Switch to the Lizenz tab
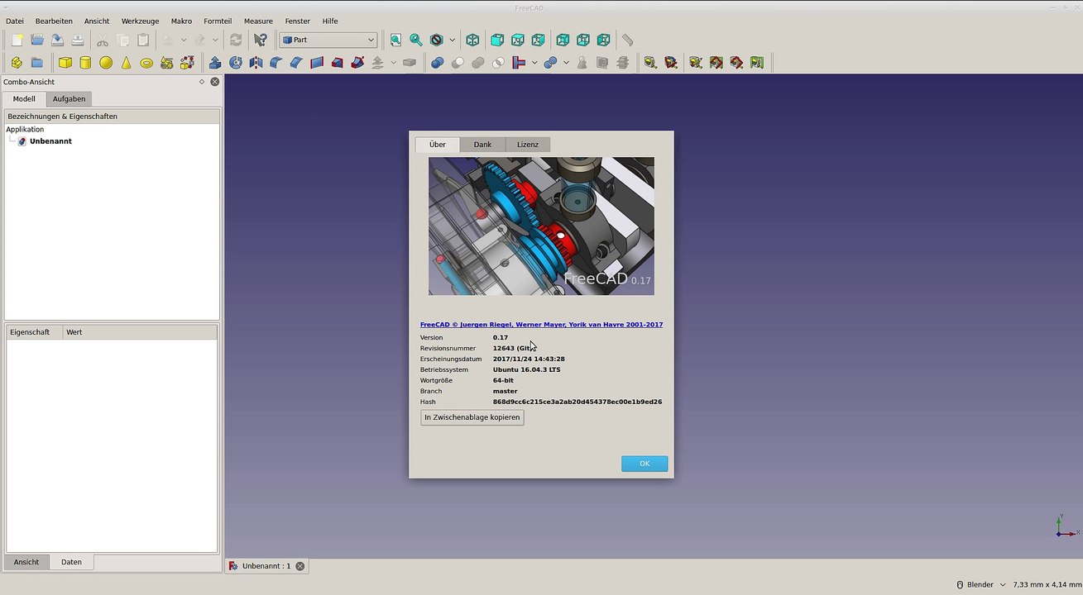Screen dimensions: 1083x595 click(x=528, y=145)
